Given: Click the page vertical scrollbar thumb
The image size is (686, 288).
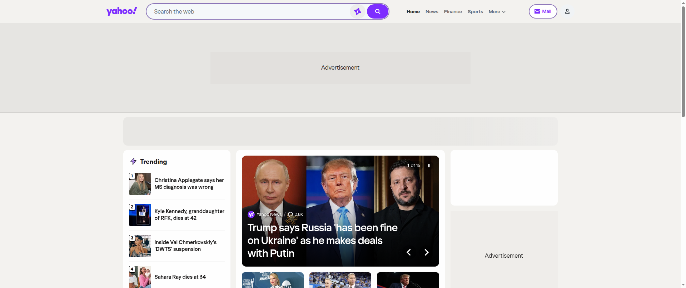Looking at the screenshot, I should 683,61.
